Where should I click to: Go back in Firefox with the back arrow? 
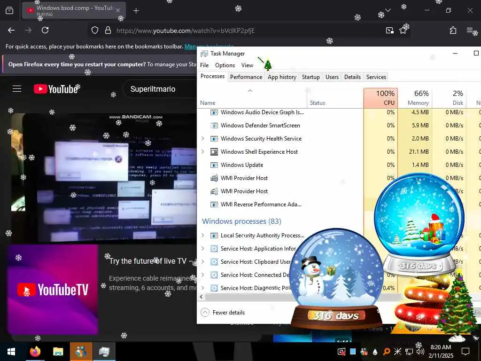click(x=11, y=30)
